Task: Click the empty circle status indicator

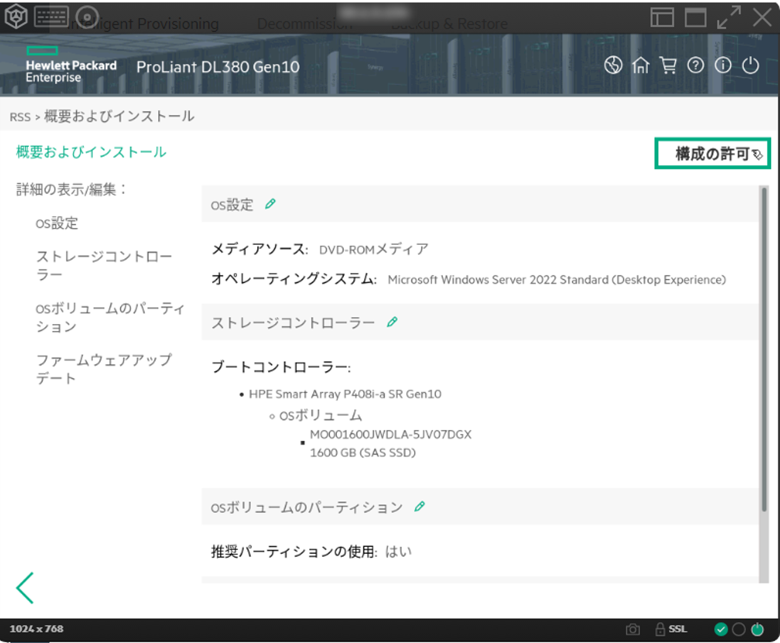Action: [x=739, y=629]
